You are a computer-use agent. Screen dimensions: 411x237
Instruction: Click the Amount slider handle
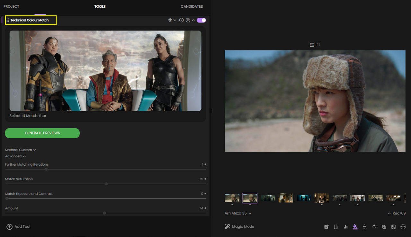pos(104,213)
